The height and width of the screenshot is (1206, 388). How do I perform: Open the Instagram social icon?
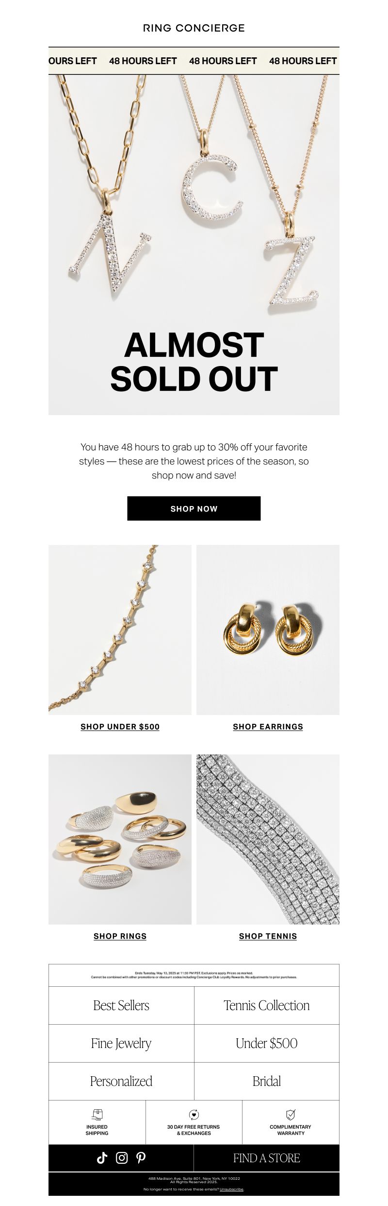122,1158
